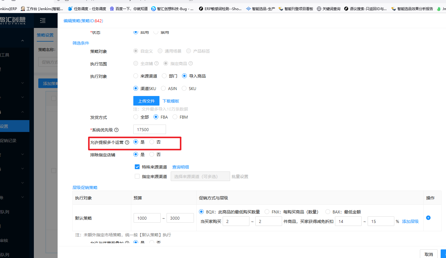Open the 智能选品-生产 bookmark
Screen dimensions: 446x258
(261, 9)
